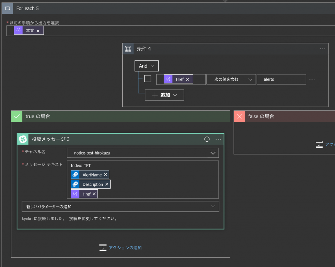Click the メッセージ テキスト input area

pyautogui.click(x=143, y=180)
